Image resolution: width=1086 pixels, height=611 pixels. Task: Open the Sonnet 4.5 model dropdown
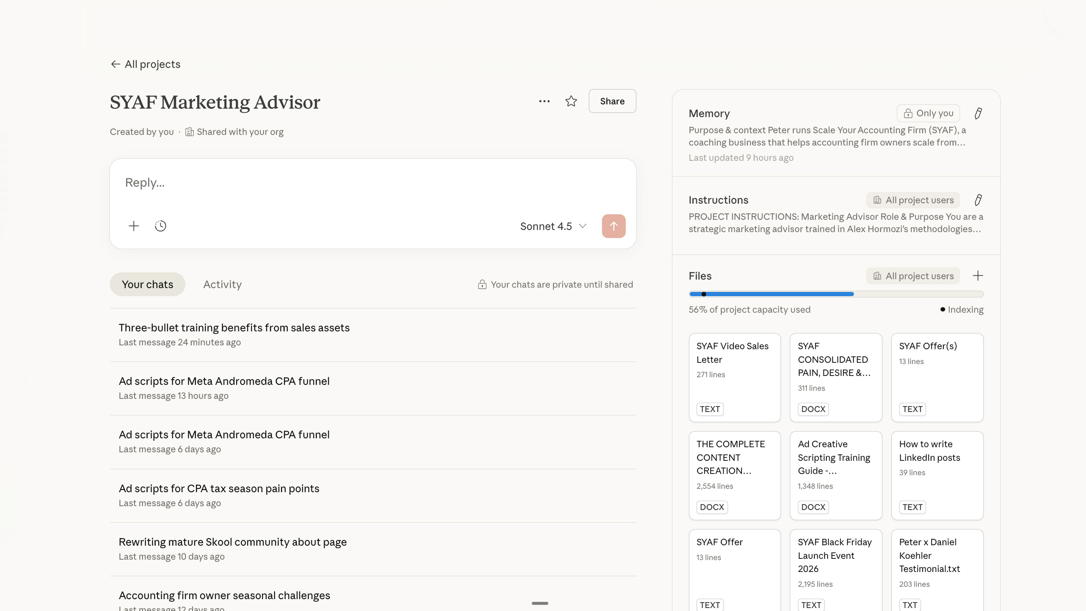click(553, 226)
